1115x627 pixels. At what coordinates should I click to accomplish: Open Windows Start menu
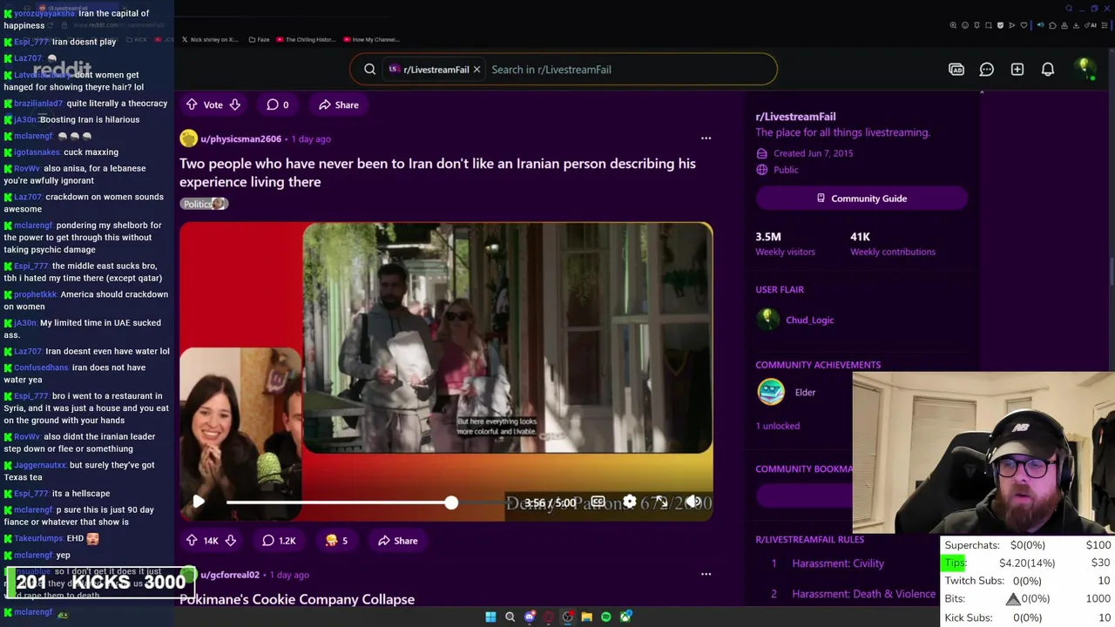point(490,617)
